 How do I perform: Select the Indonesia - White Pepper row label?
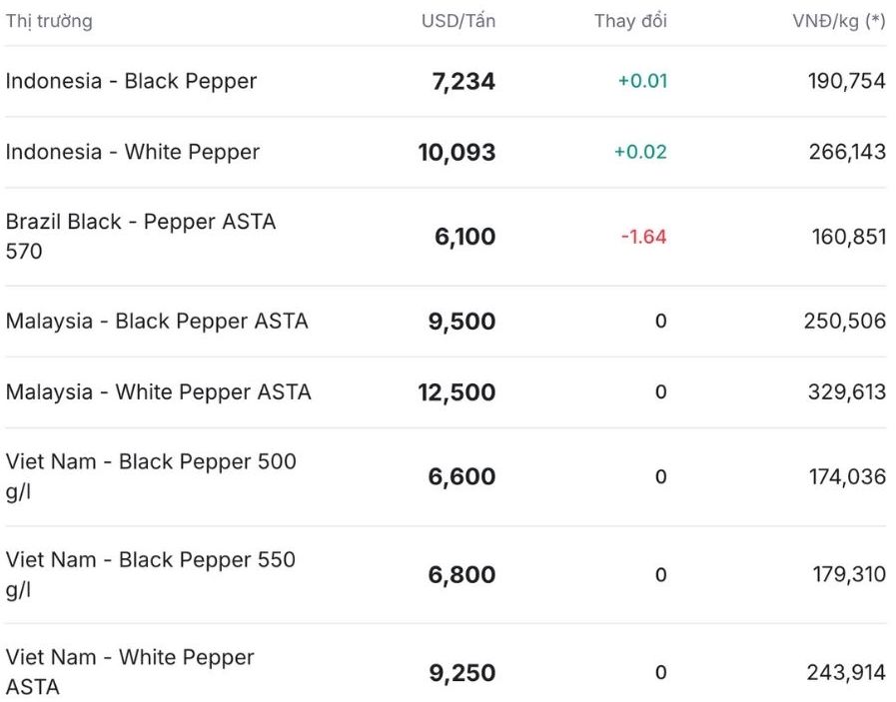133,152
